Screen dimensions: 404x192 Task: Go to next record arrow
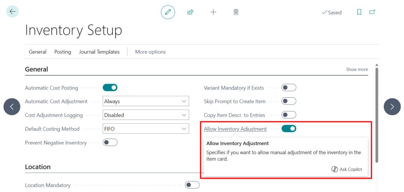coord(392,106)
